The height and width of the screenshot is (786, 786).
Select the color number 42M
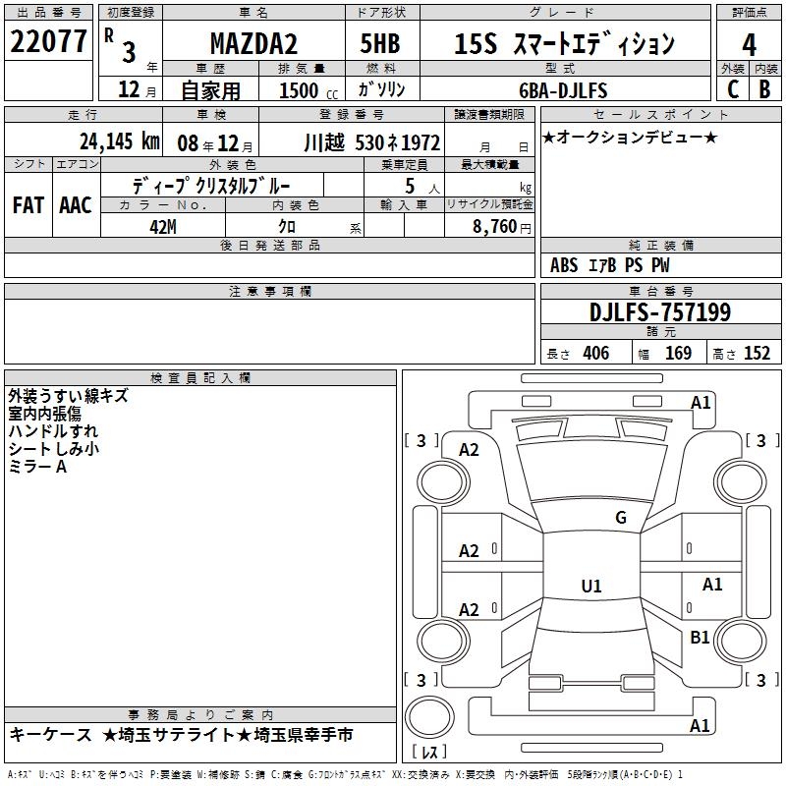point(163,227)
